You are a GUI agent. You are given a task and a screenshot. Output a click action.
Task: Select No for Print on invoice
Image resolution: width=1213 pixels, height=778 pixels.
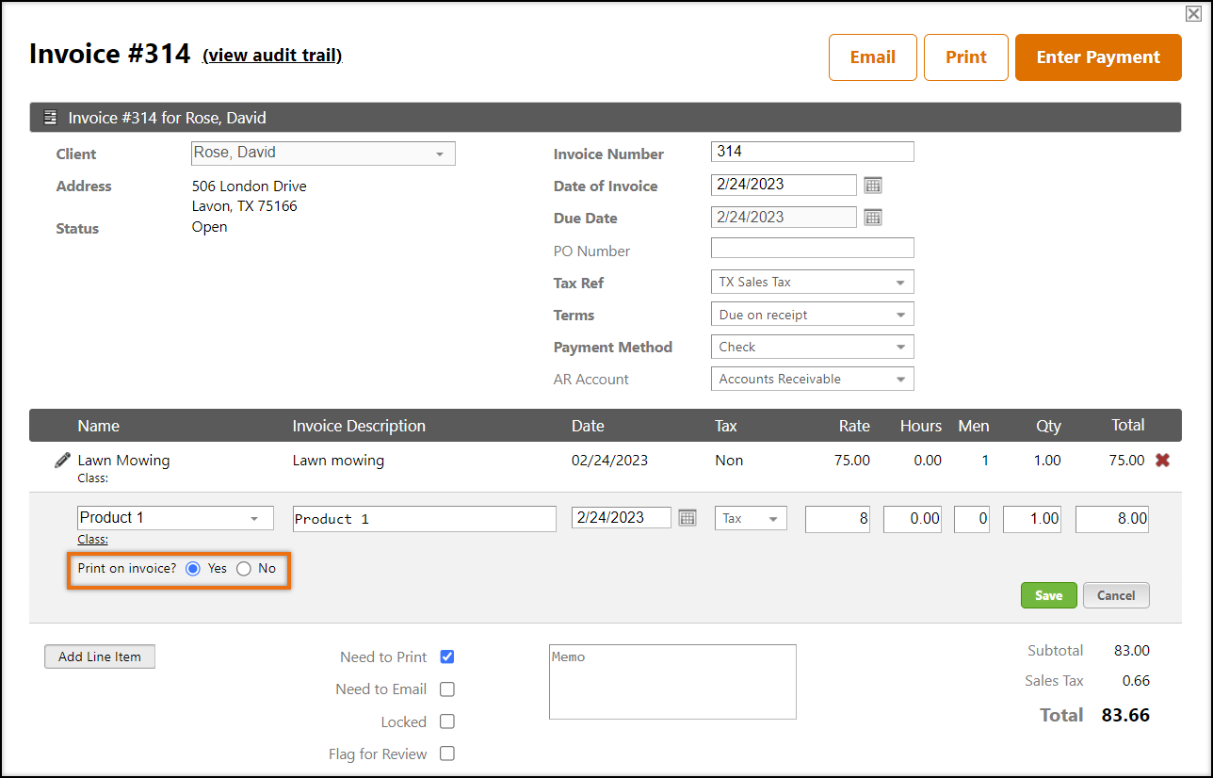point(244,569)
